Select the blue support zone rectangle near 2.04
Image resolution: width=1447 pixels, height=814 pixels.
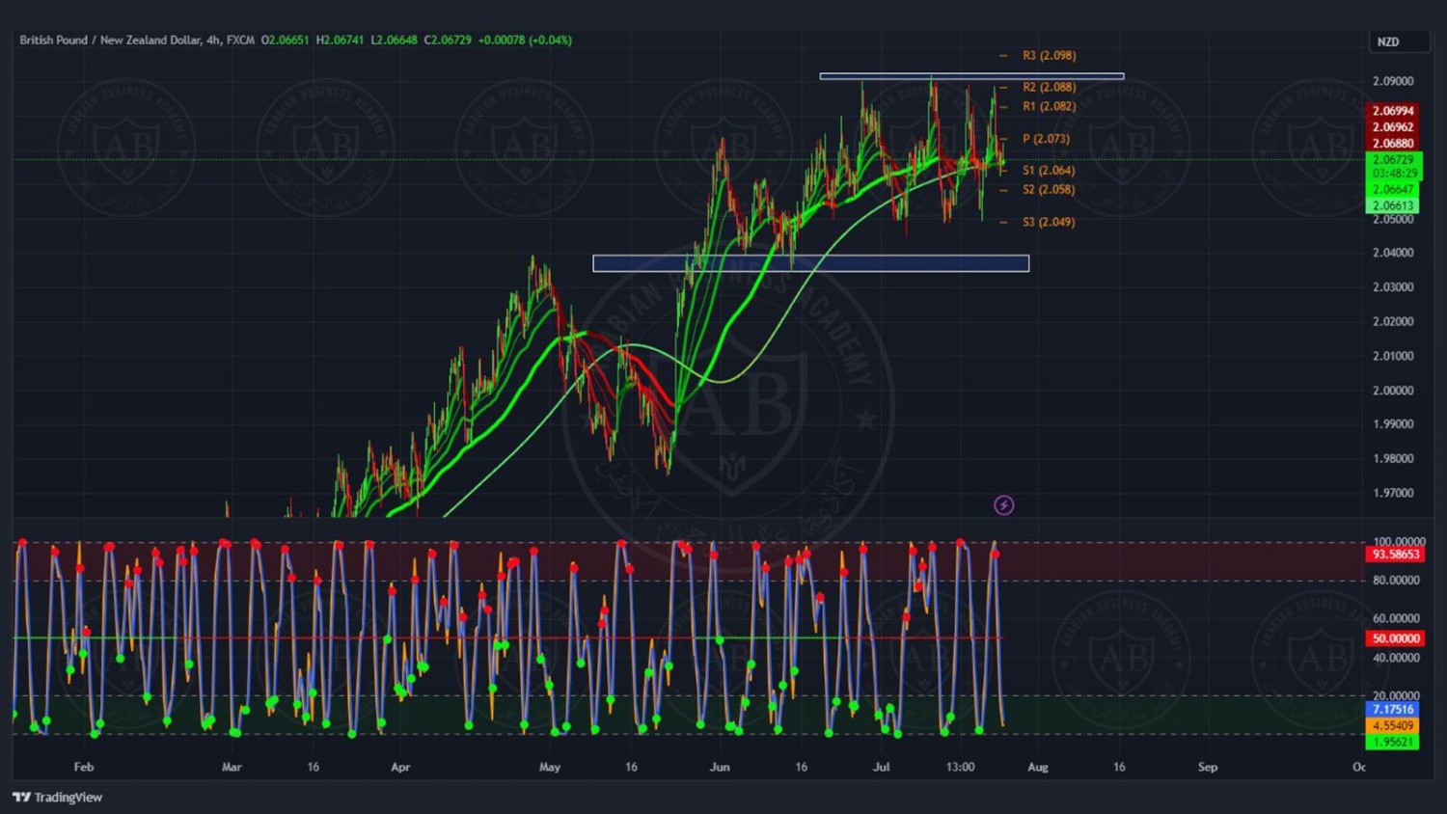(x=810, y=263)
